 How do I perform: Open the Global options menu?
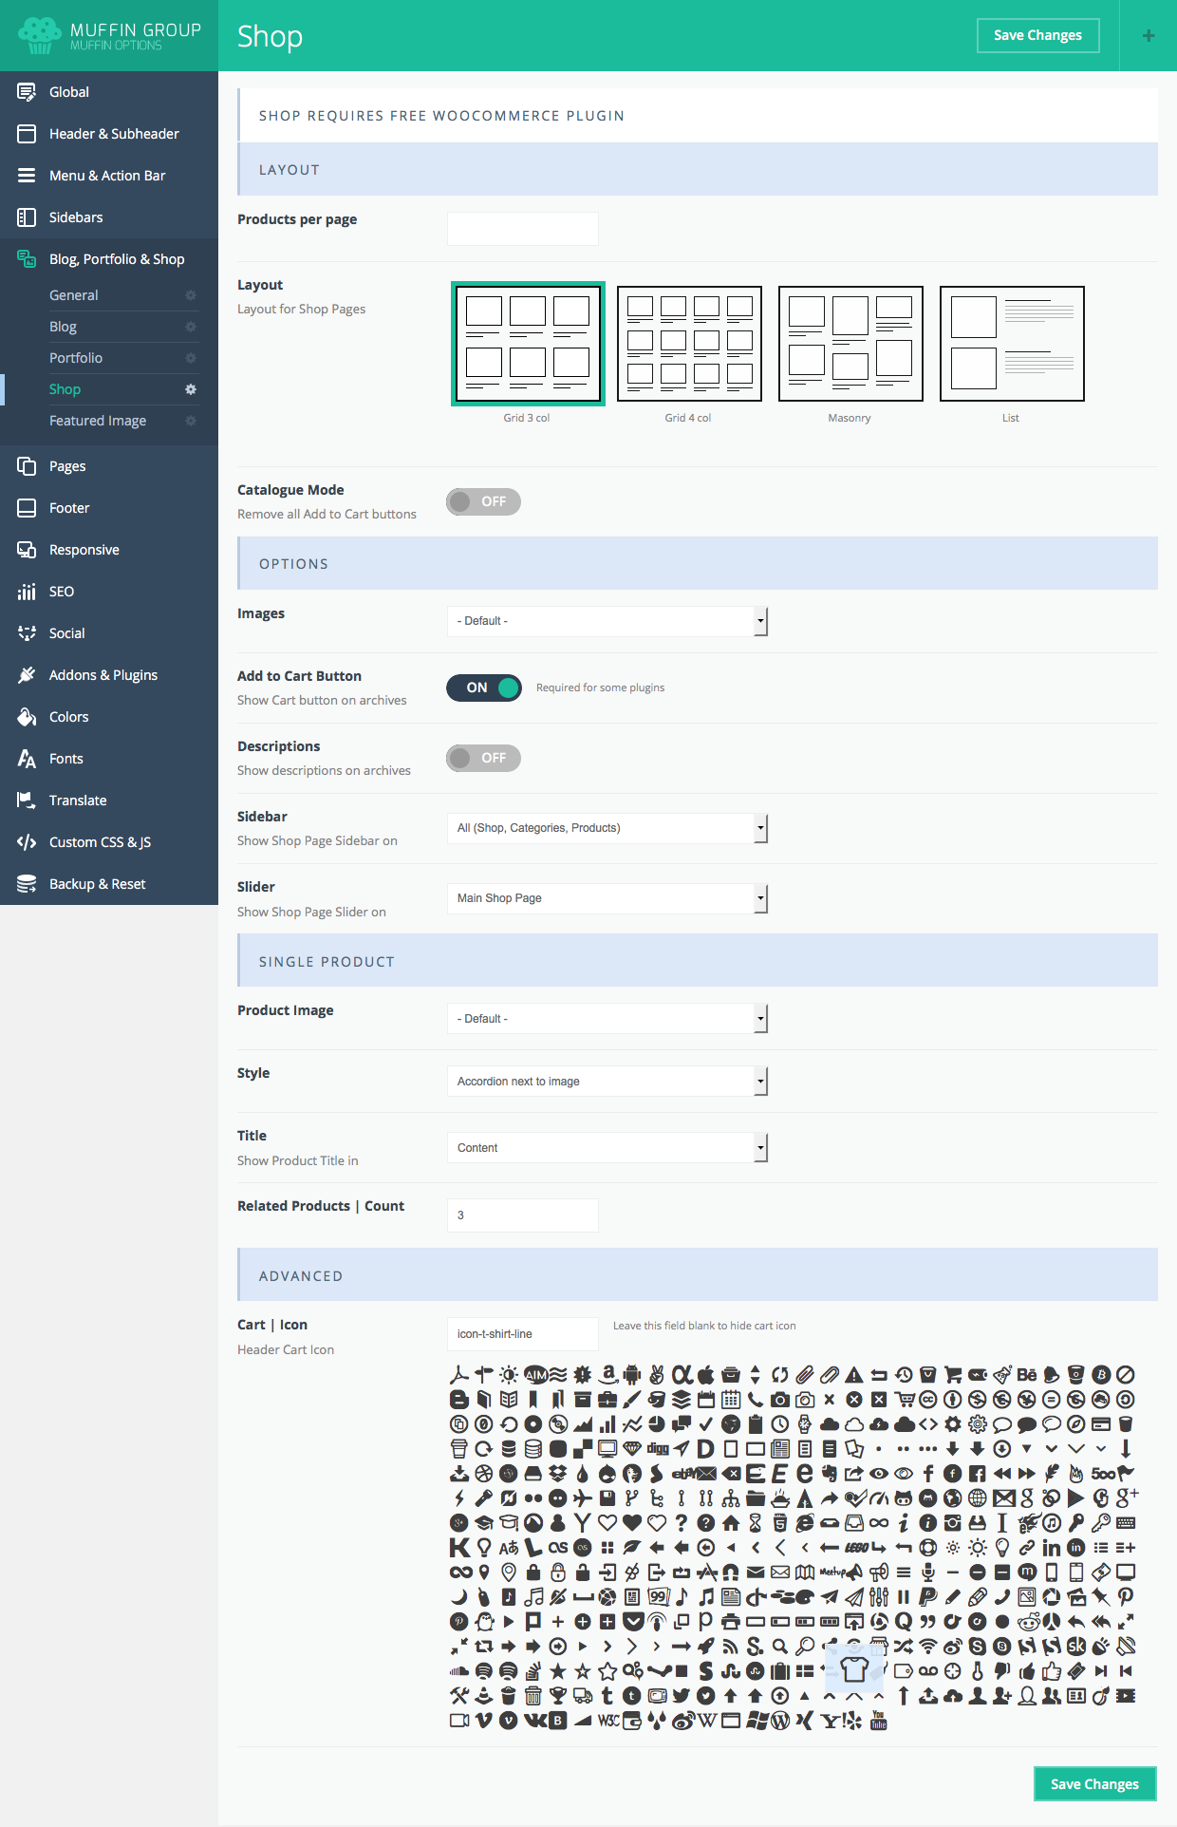[x=109, y=92]
